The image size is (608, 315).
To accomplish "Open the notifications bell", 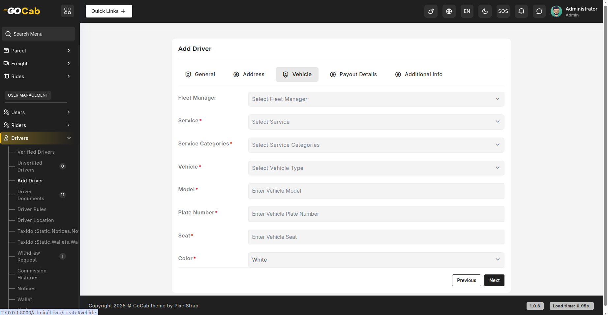I will click(x=521, y=11).
